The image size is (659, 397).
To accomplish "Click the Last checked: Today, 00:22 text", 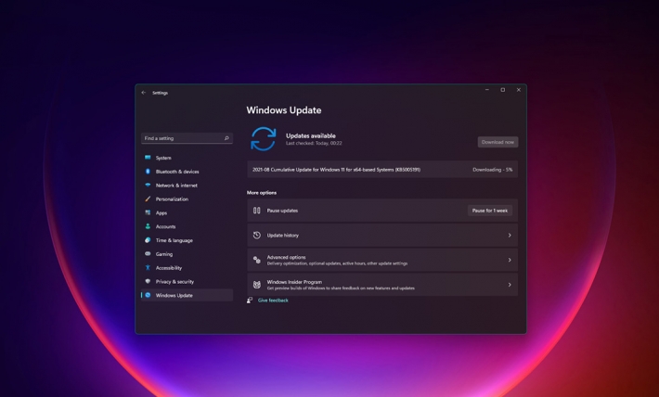I will (314, 143).
